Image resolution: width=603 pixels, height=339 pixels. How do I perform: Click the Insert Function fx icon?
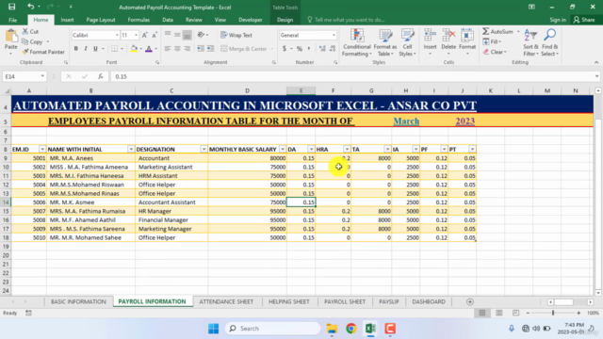point(101,76)
